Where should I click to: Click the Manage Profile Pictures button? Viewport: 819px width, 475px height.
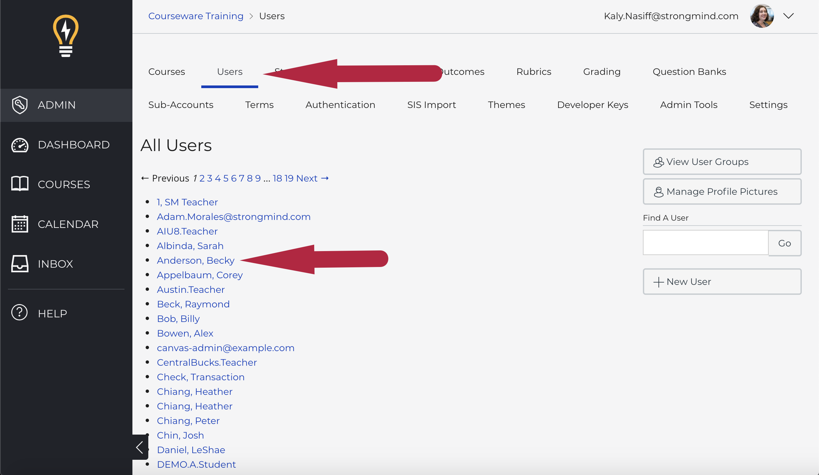[722, 191]
